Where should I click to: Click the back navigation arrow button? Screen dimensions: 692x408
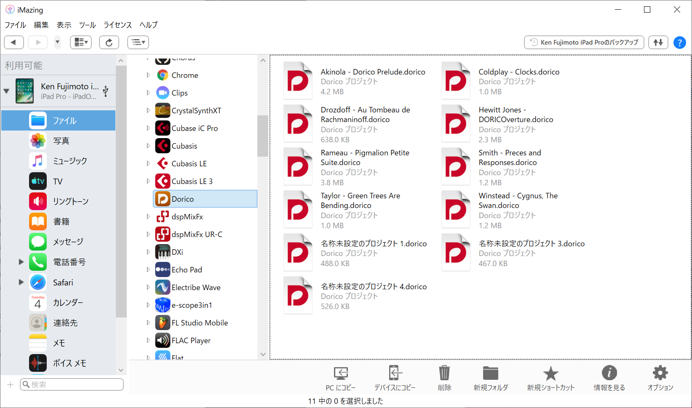(13, 42)
